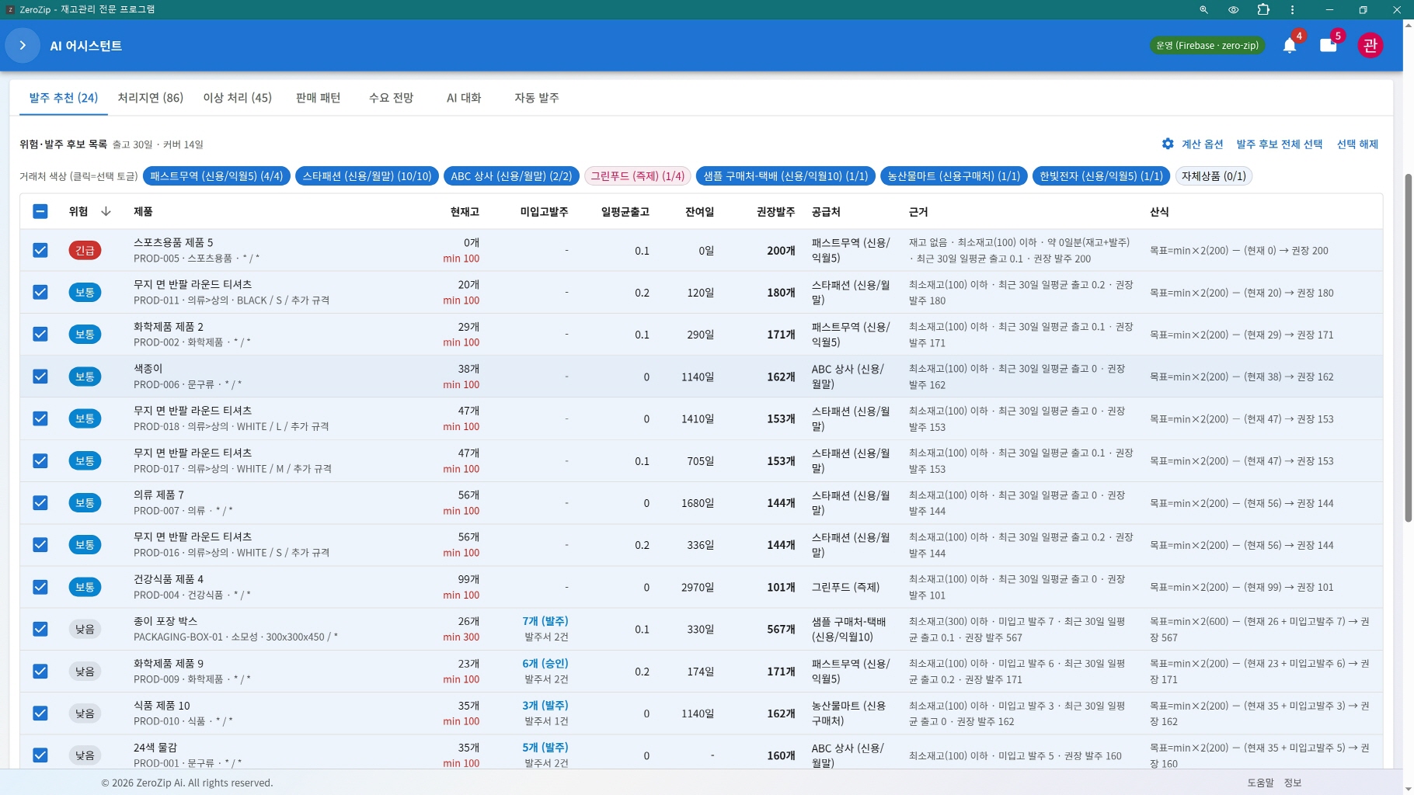Open the 7개 (발주) pending order link
1414x795 pixels.
click(545, 621)
